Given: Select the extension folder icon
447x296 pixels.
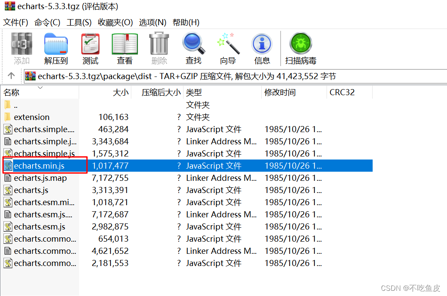Looking at the screenshot, I should click(x=8, y=117).
